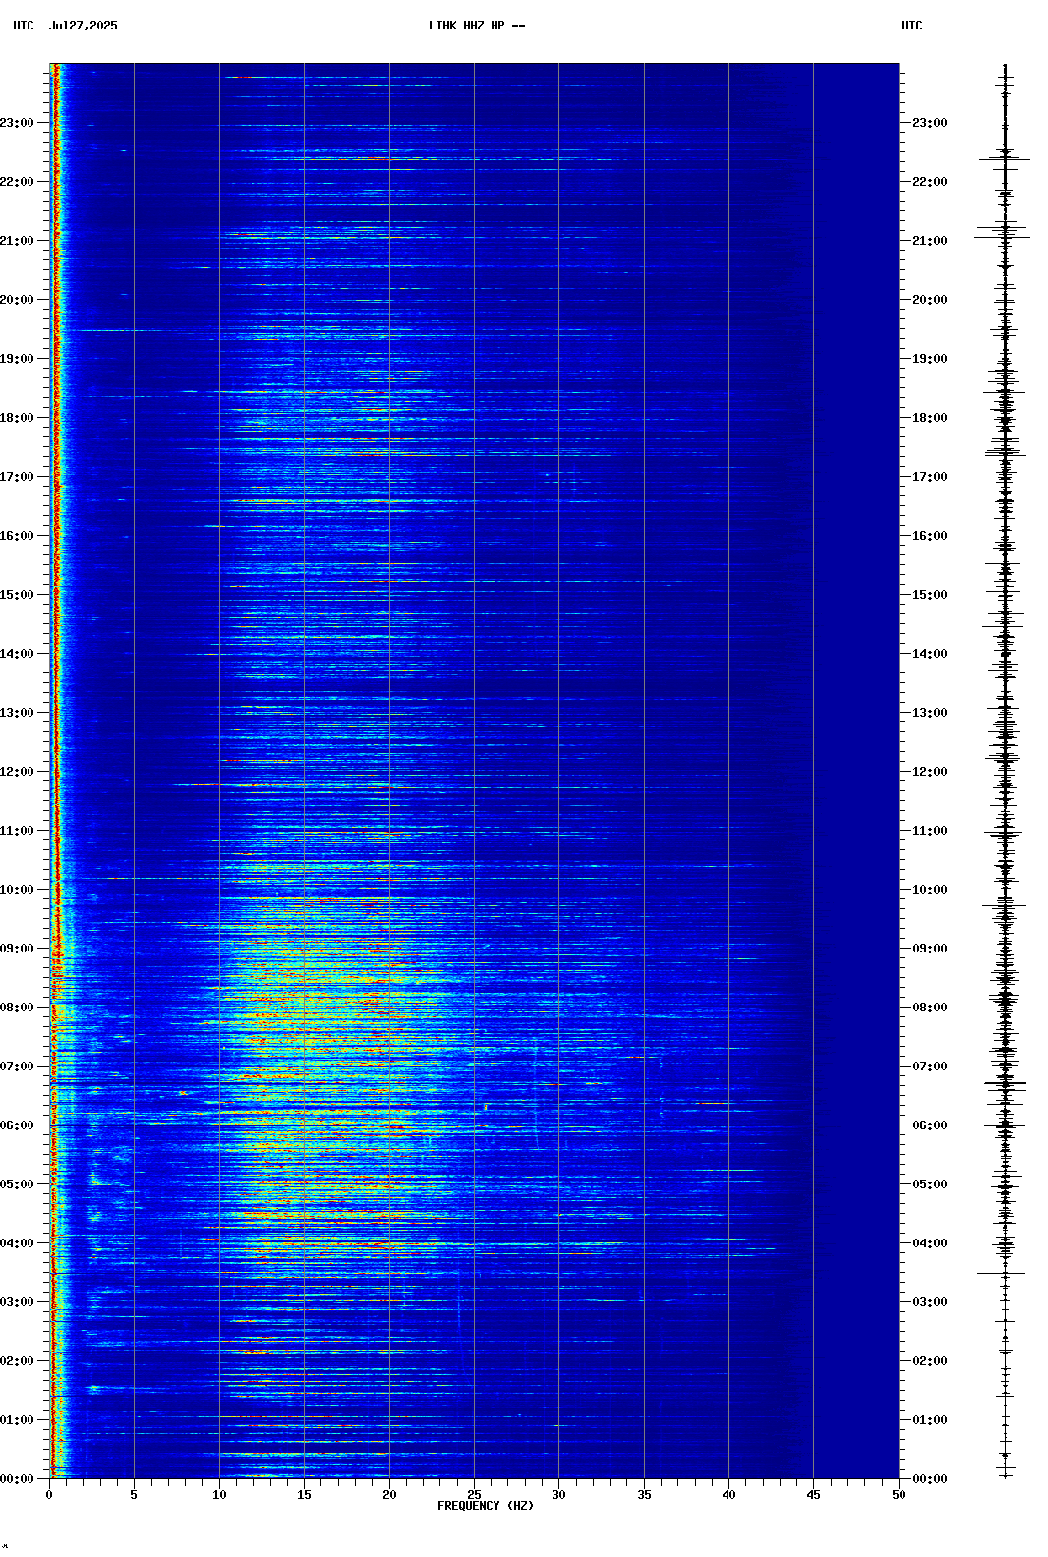Screen dimensions: 1048x1557
Task: Click frequency axis tick label 5
Action: (134, 1495)
